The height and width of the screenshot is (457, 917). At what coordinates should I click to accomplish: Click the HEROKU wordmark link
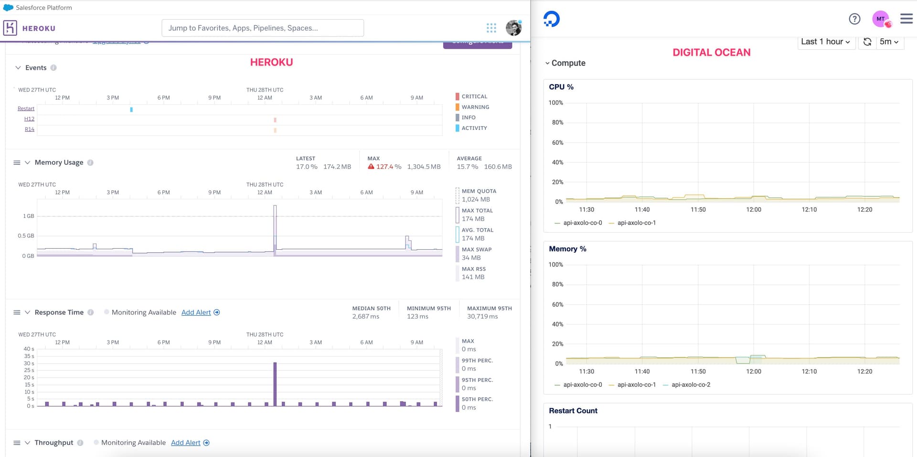[x=39, y=28]
